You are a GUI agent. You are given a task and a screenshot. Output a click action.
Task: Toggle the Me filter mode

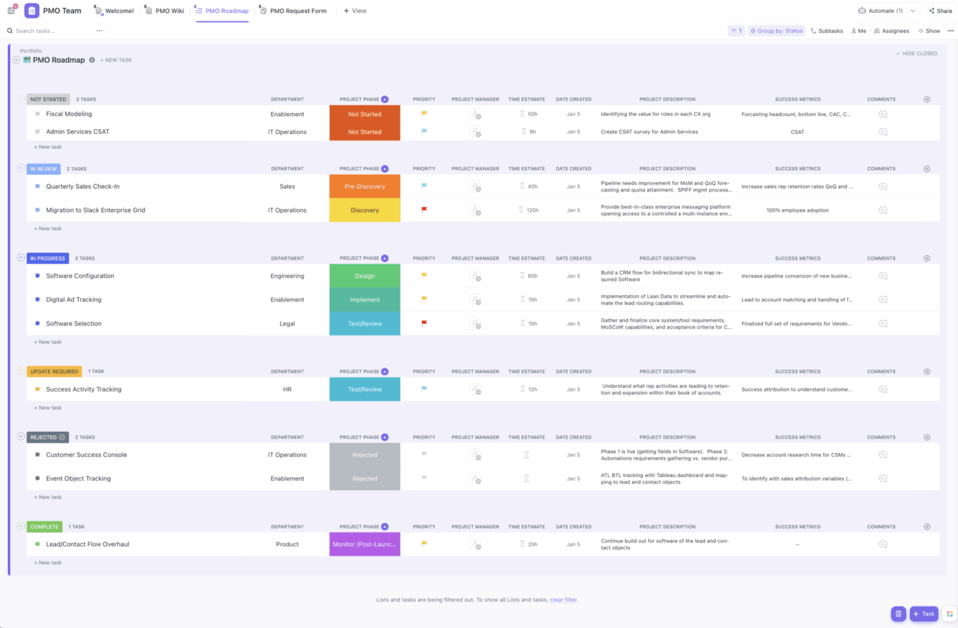tap(858, 30)
